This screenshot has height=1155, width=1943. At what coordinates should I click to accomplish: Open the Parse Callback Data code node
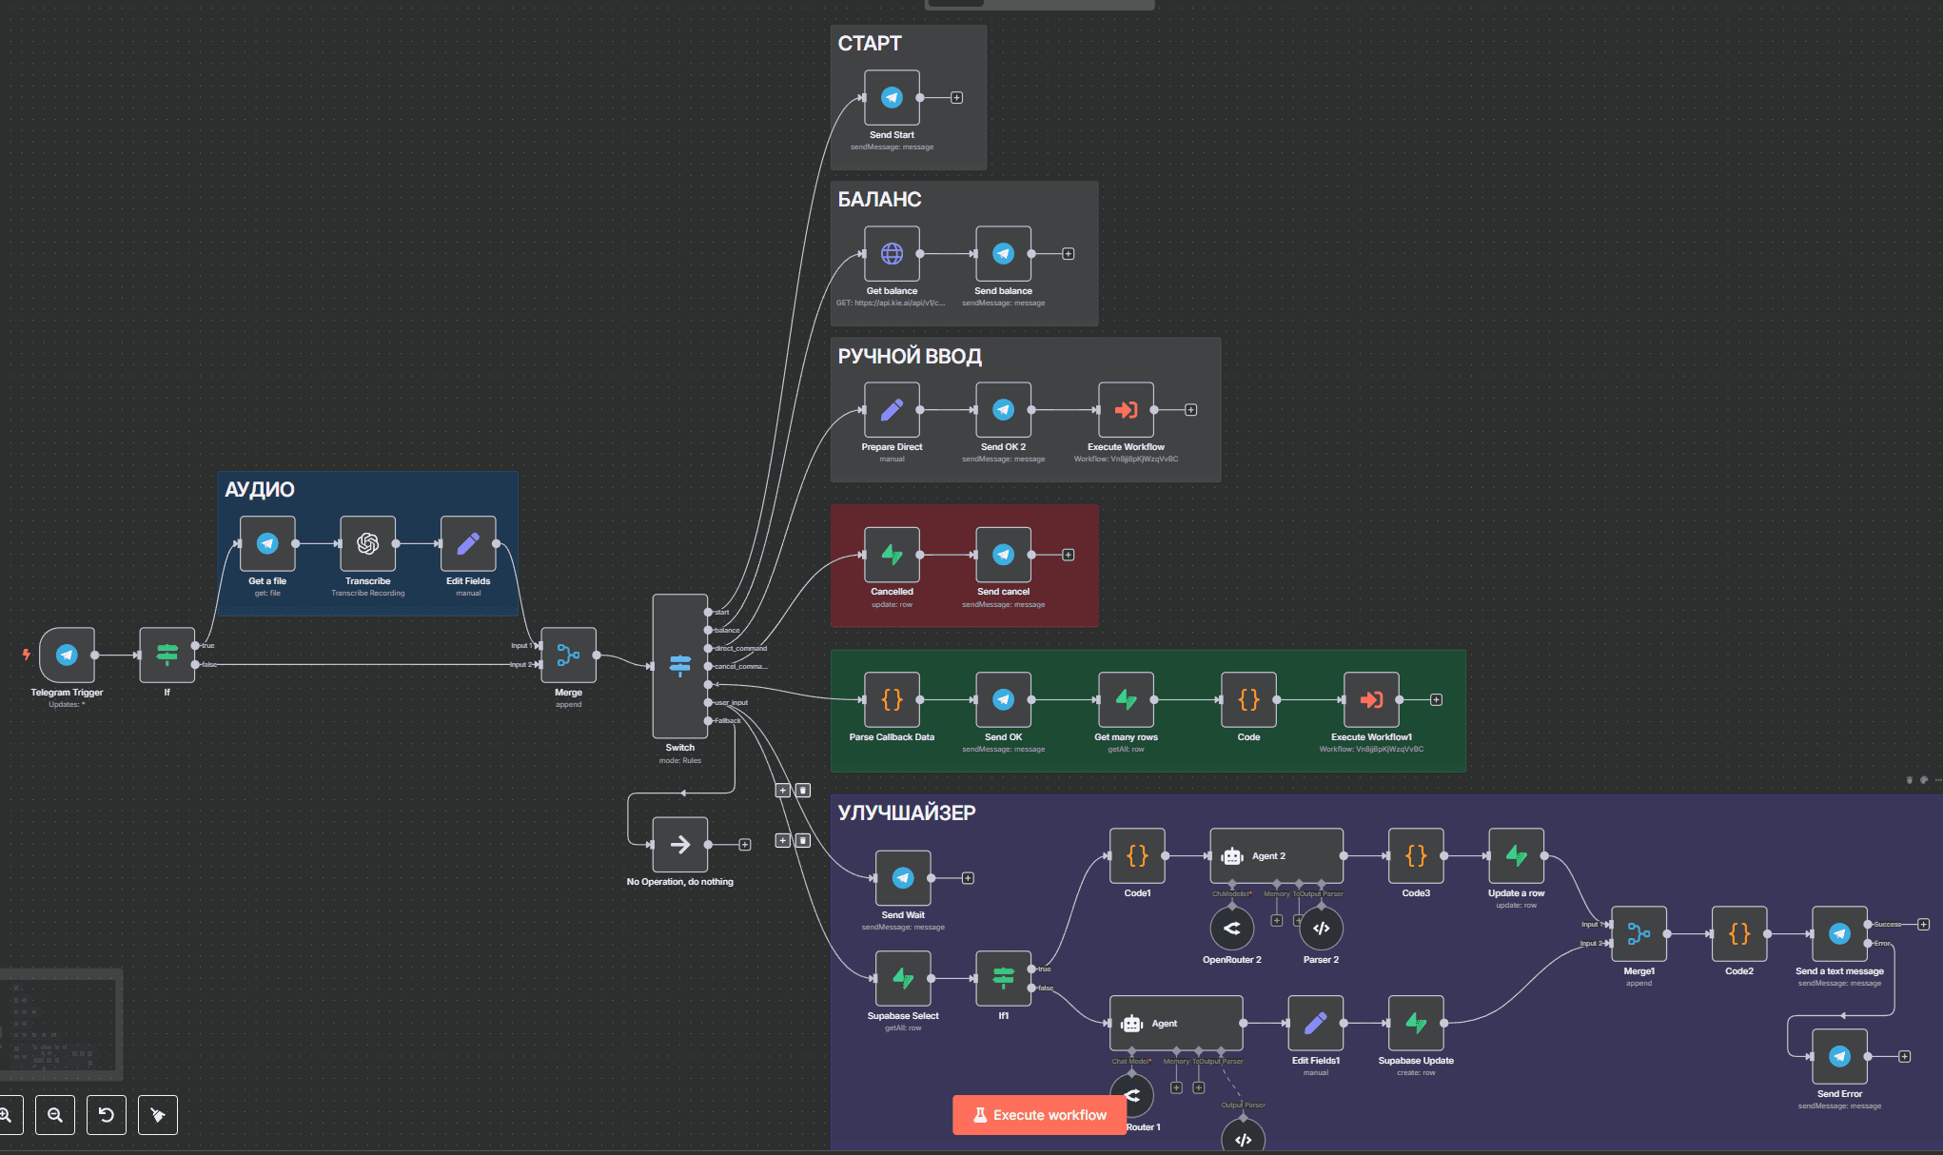[892, 699]
